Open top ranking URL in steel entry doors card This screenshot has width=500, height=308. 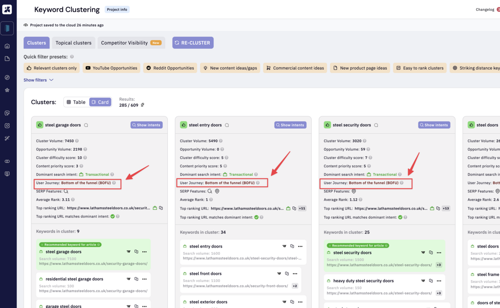[x=247, y=208]
